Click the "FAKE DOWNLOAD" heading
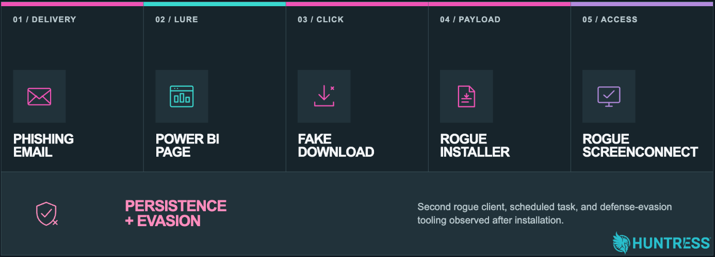 click(336, 145)
